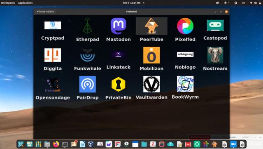Launch Funkwhale from the grid

pyautogui.click(x=87, y=55)
